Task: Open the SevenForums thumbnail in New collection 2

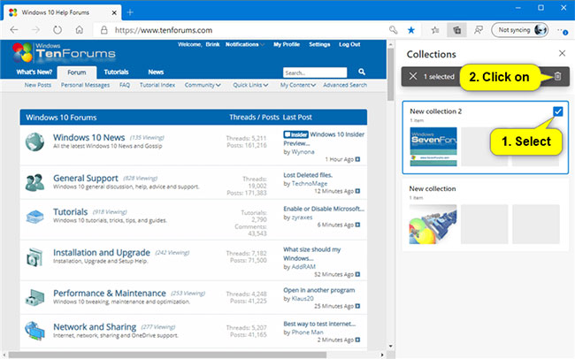Action: pyautogui.click(x=433, y=147)
